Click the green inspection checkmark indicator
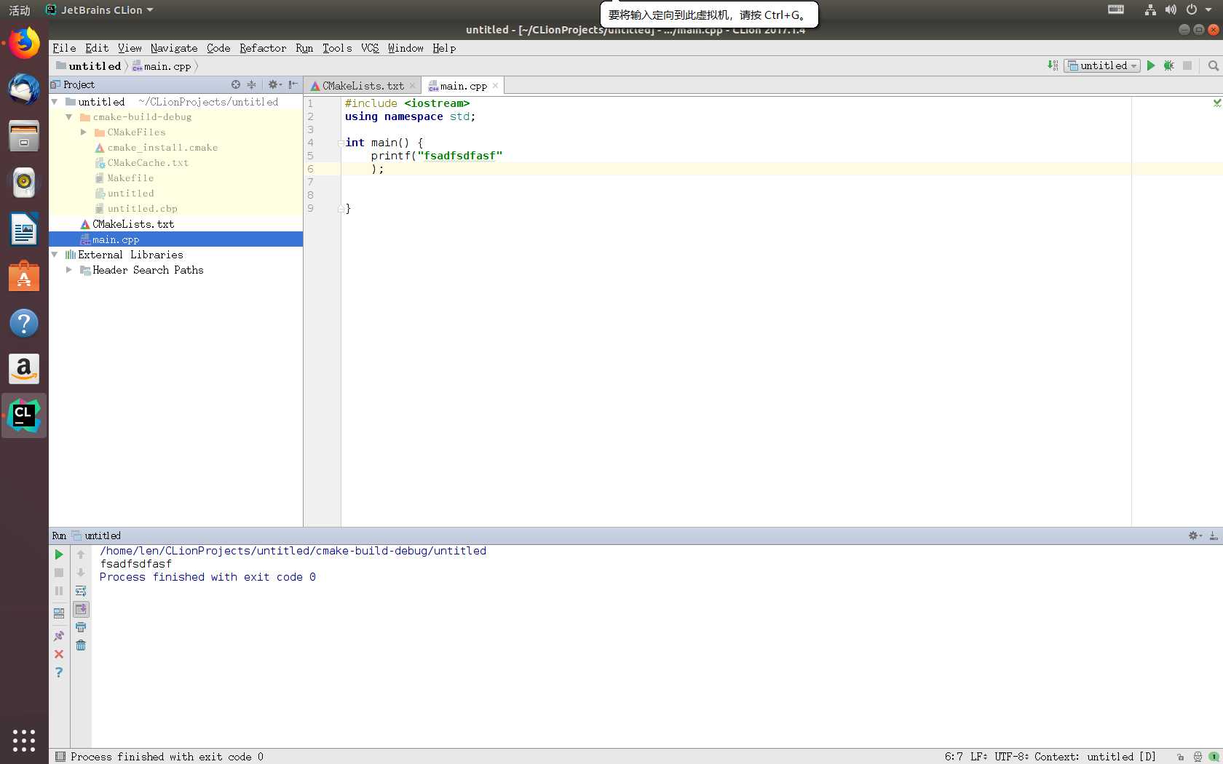This screenshot has height=764, width=1223. pos(1217,103)
